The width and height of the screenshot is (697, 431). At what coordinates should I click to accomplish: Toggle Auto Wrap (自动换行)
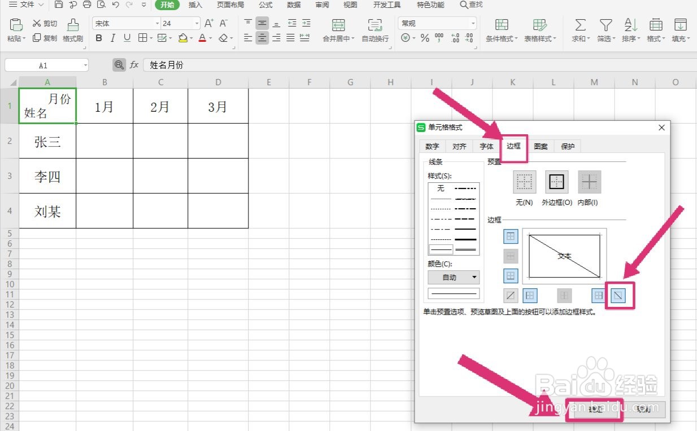375,30
